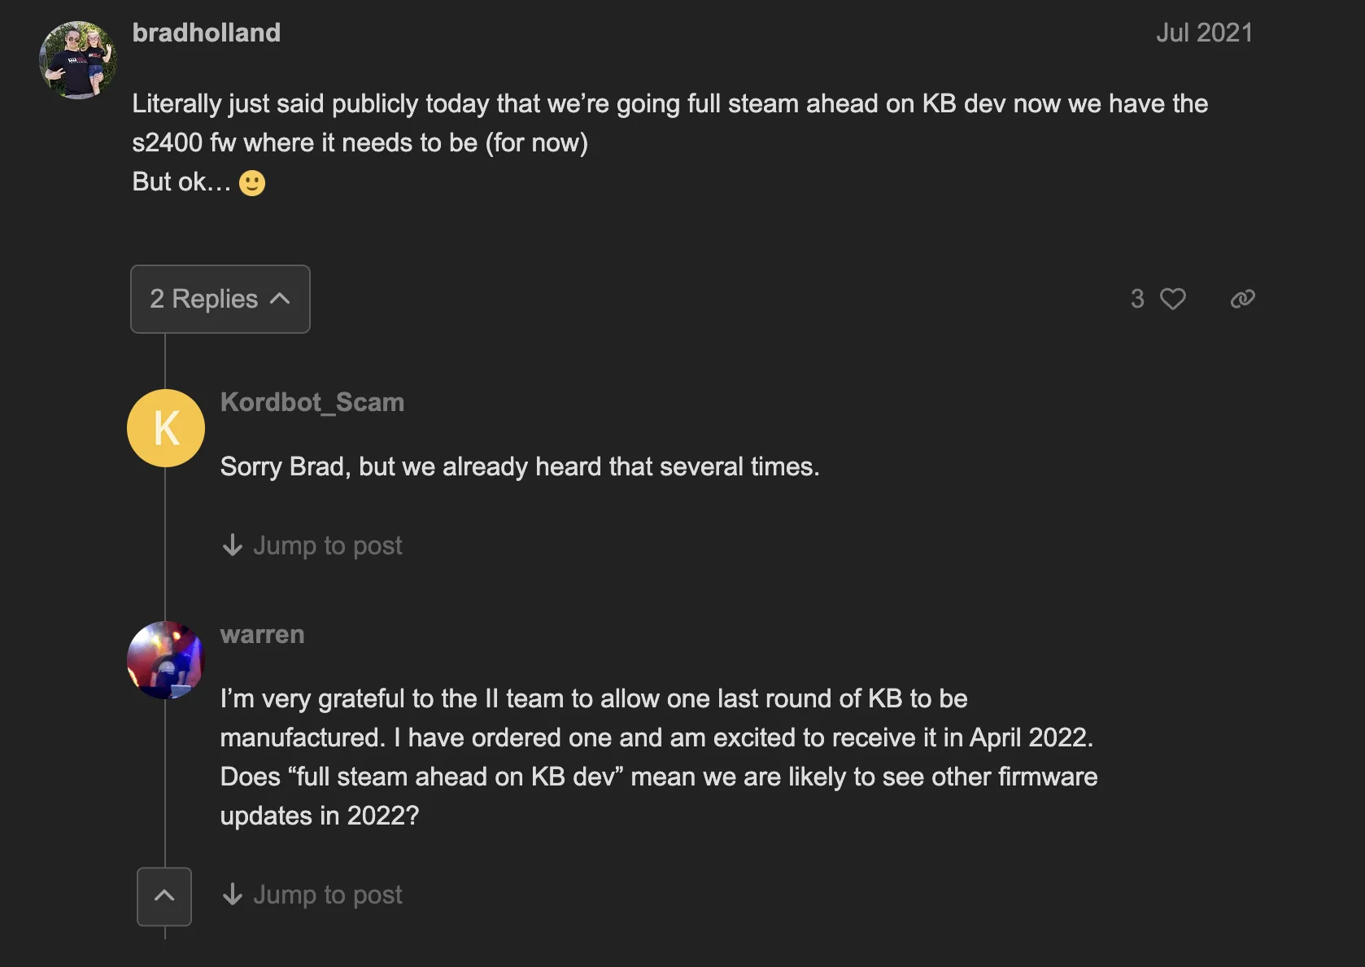This screenshot has height=967, width=1365.
Task: Click the up chevron on 2 Replies
Action: [x=280, y=299]
